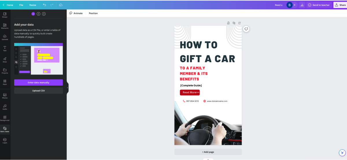Click the Upload CSV button
This screenshot has width=347, height=160.
(38, 91)
